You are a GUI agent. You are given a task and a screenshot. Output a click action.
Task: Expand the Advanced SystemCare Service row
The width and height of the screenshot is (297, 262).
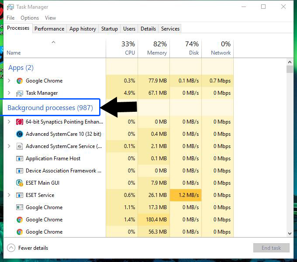click(9, 146)
